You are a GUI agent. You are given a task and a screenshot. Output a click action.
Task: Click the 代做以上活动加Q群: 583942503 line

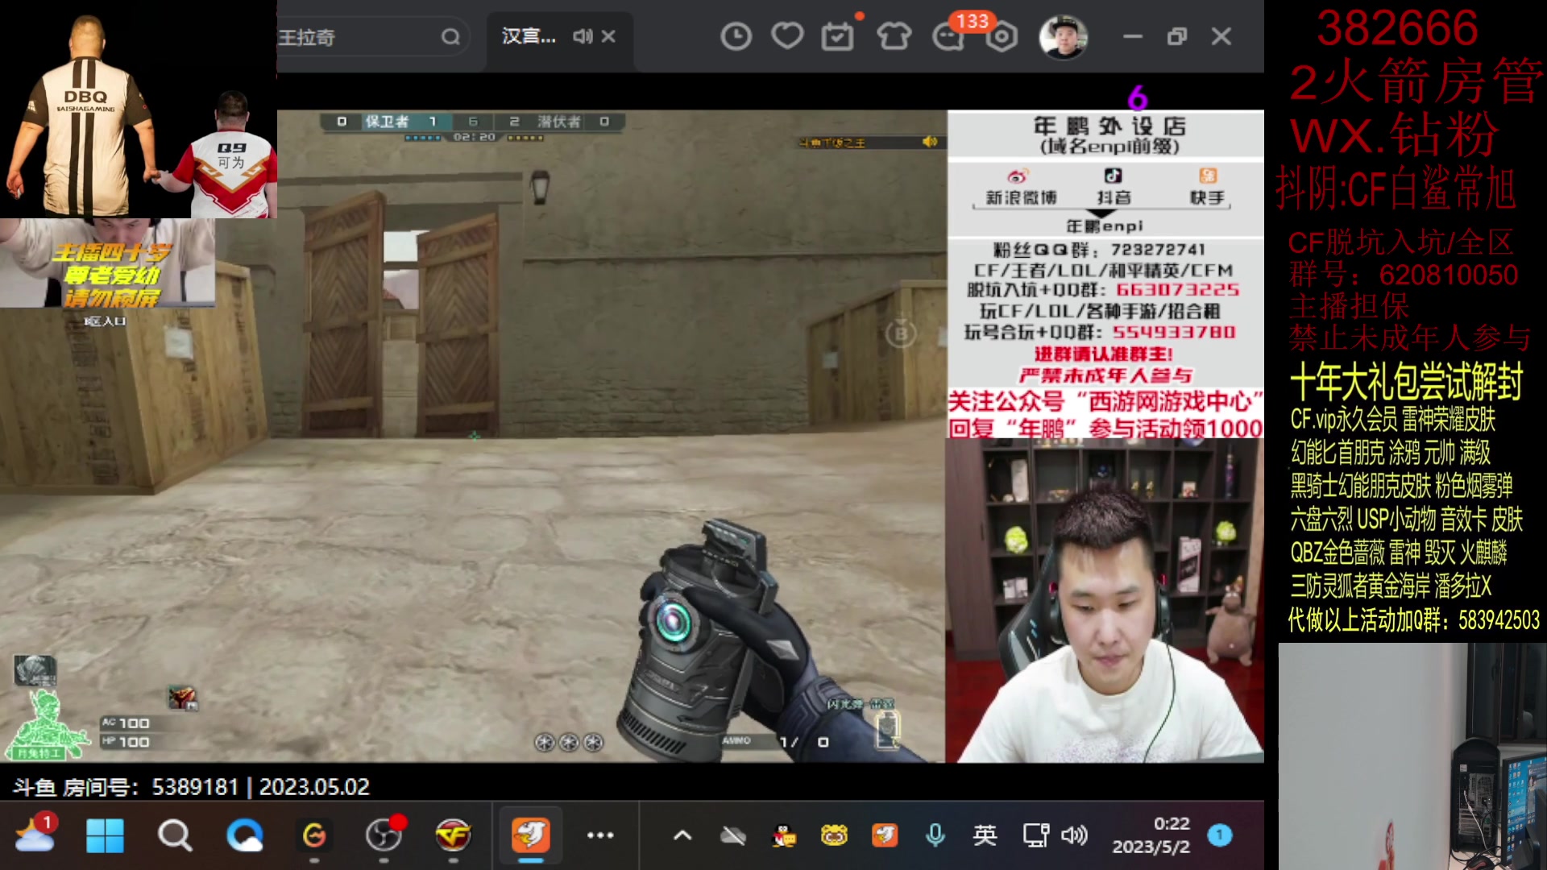click(1414, 619)
